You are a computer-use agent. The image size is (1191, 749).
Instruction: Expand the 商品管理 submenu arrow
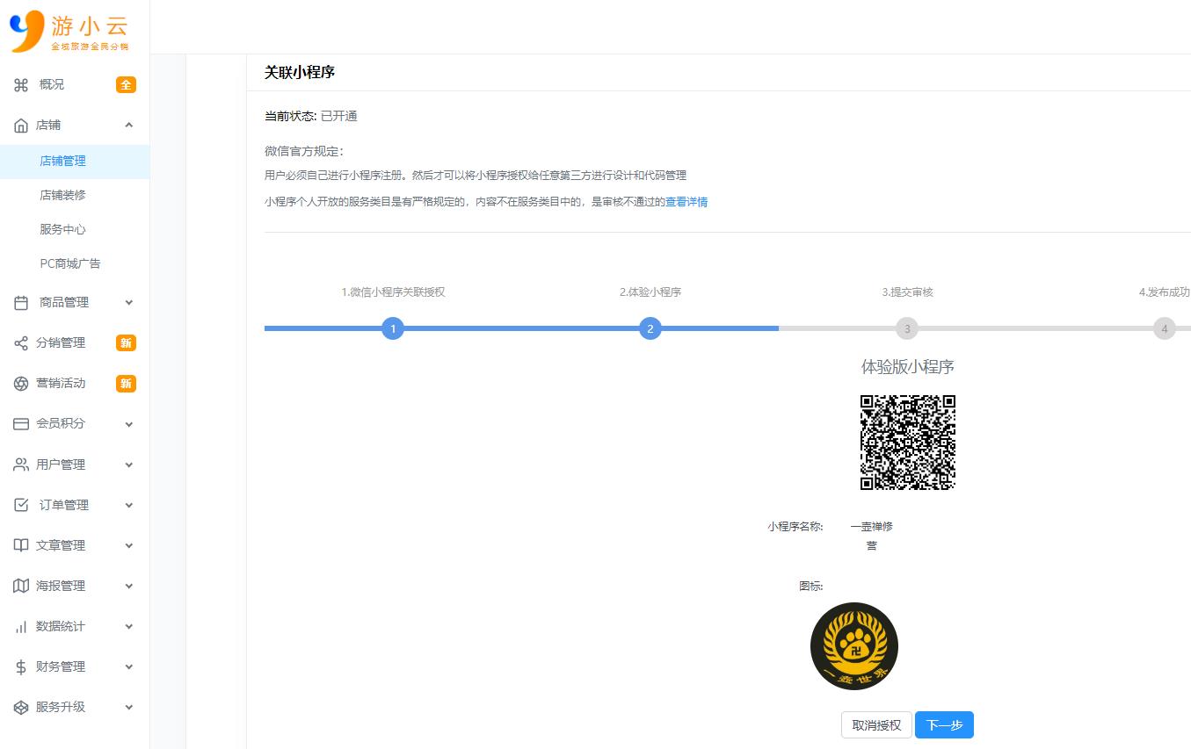click(129, 303)
